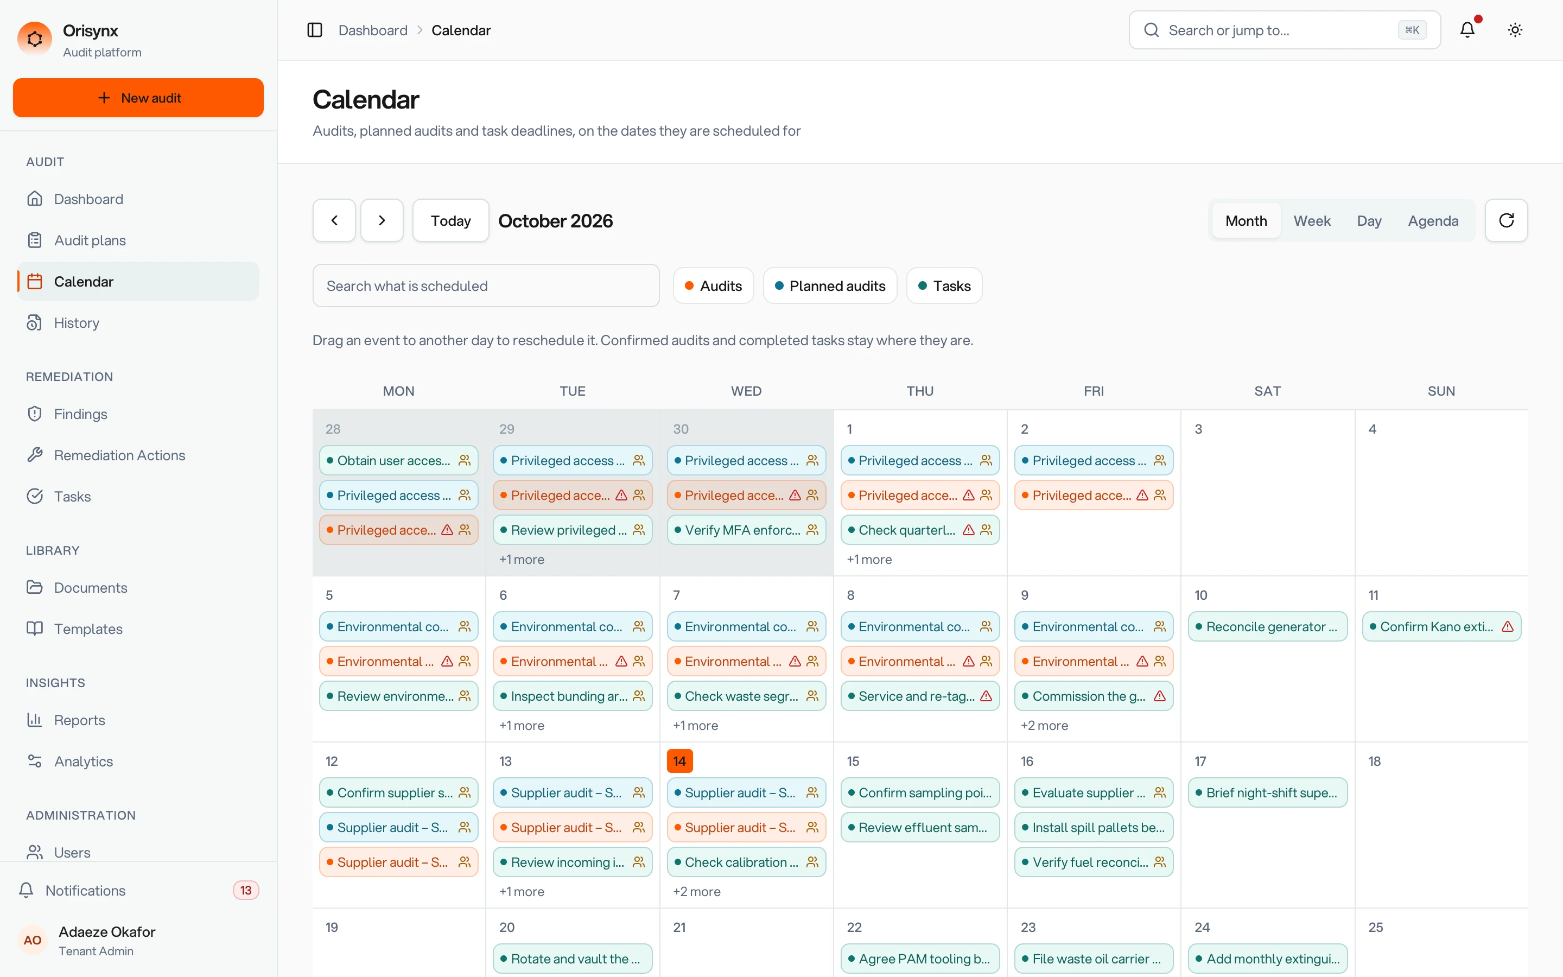The image size is (1563, 977).
Task: Follow the Dashboard breadcrumb link
Action: click(x=373, y=30)
